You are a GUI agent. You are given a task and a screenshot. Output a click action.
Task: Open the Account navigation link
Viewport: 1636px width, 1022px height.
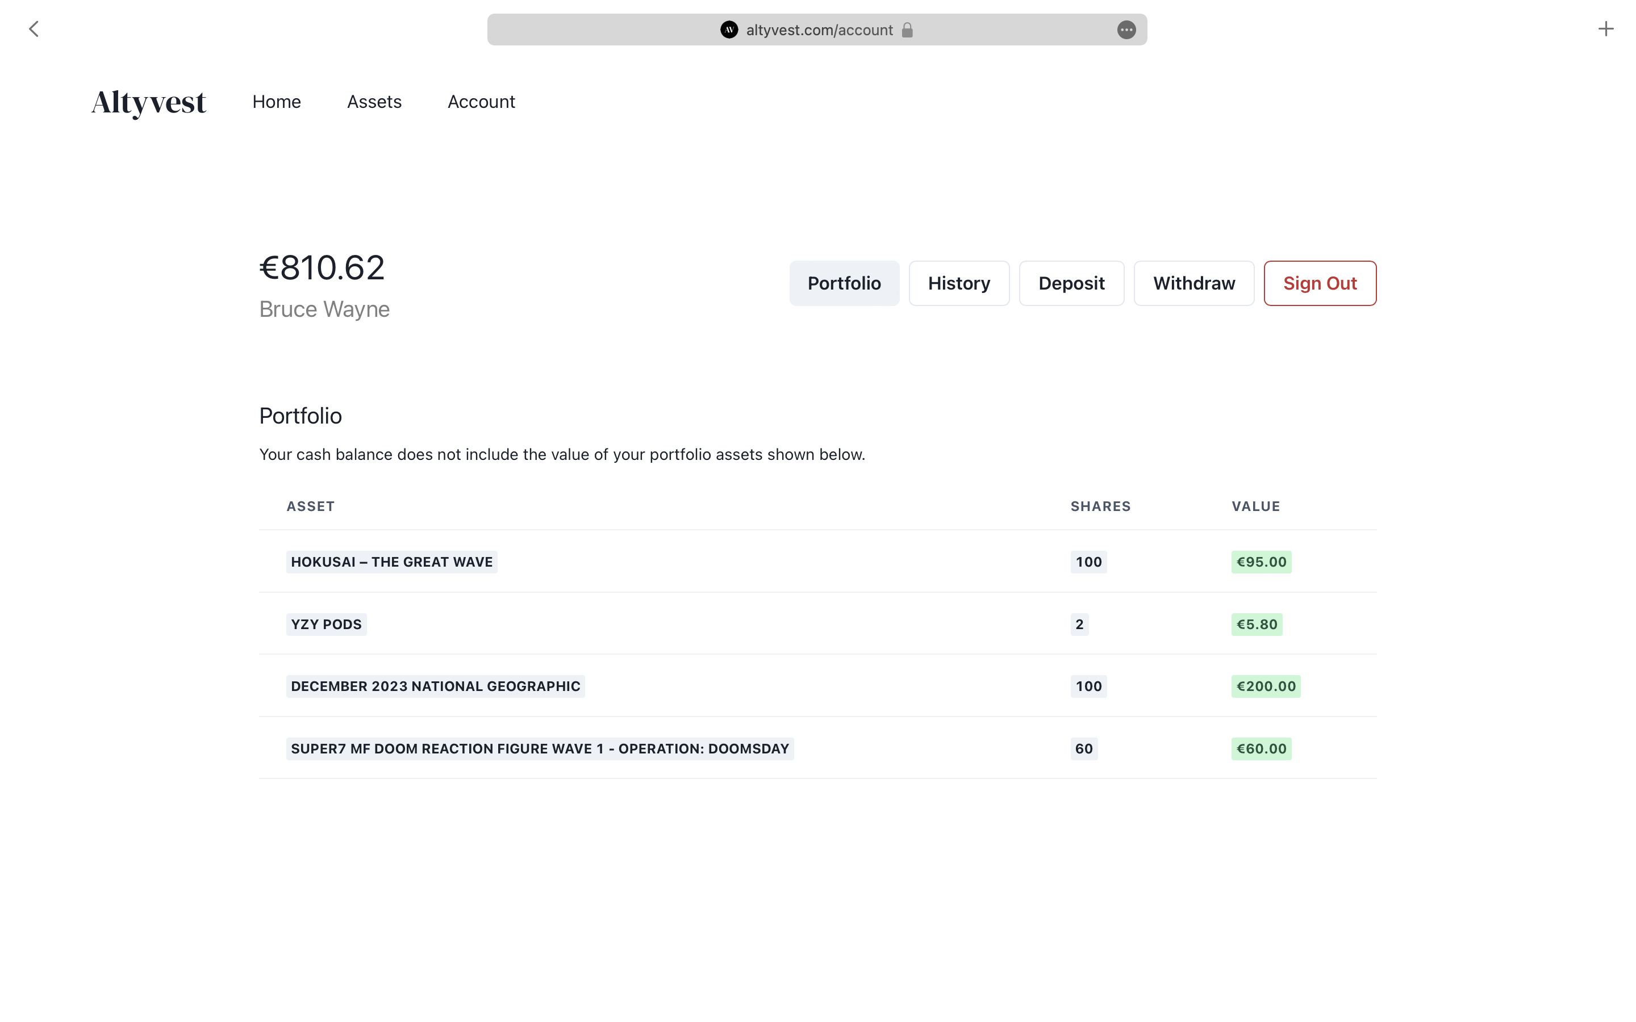[x=481, y=102]
